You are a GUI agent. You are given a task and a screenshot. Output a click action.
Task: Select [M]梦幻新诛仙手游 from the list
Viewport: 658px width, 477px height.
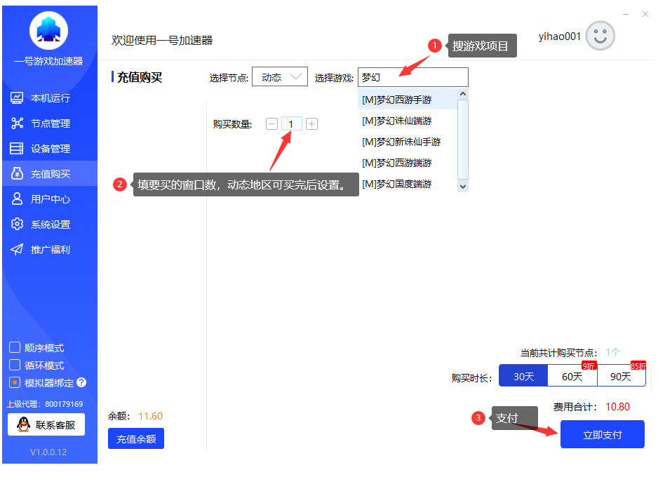[x=408, y=142]
